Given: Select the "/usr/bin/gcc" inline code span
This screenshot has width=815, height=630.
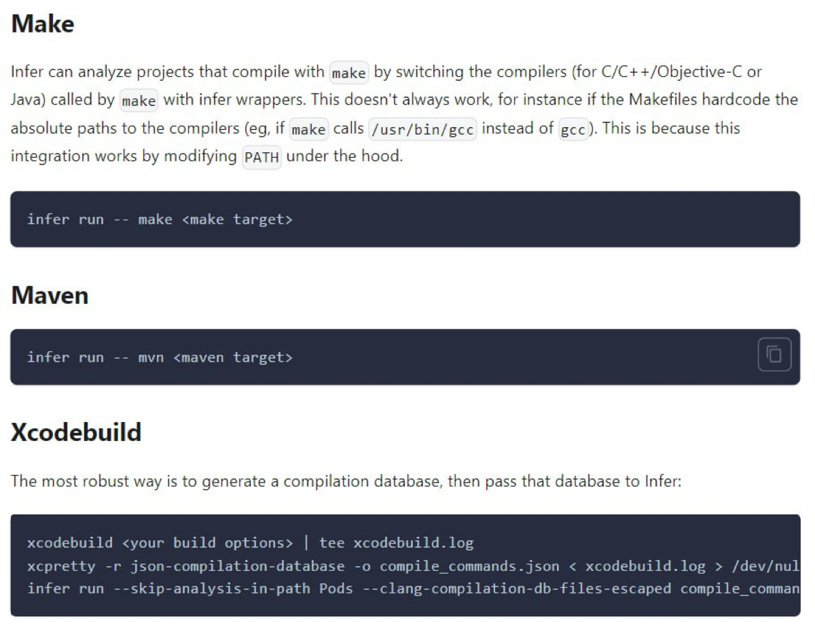Looking at the screenshot, I should click(x=421, y=128).
